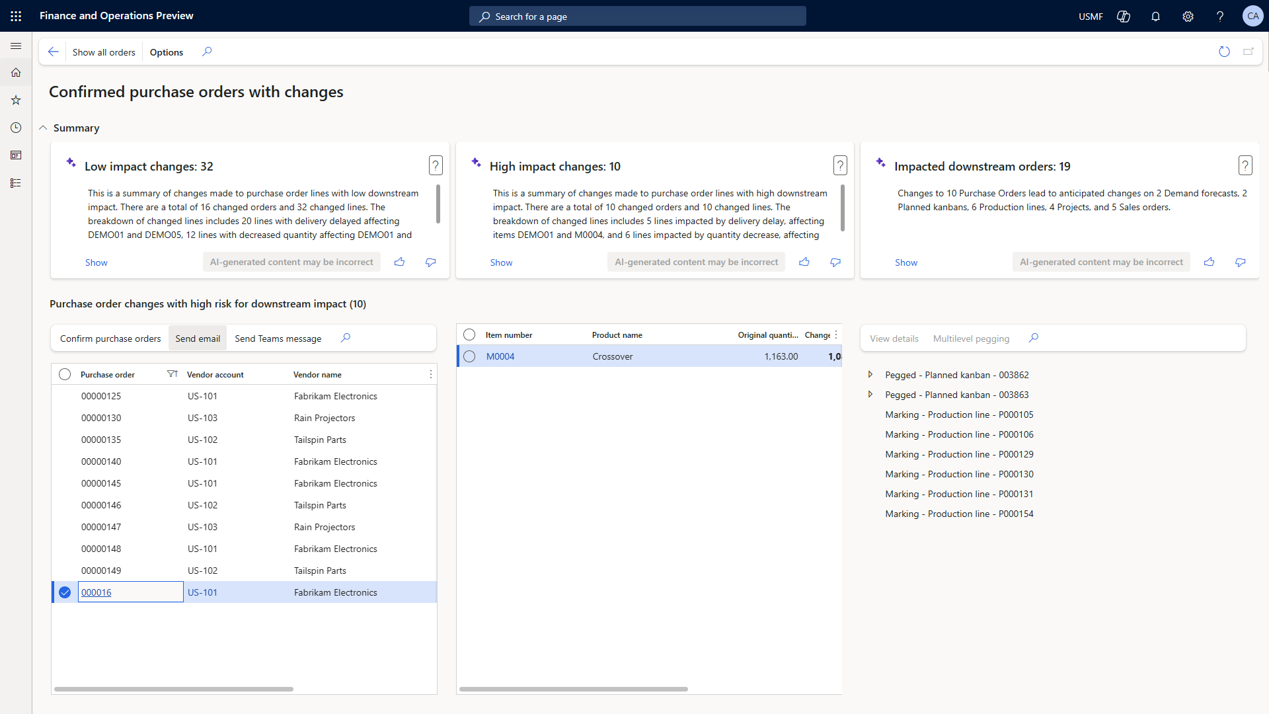Screen dimensions: 1269x714
Task: Open item number M0004 link
Action: click(x=500, y=356)
